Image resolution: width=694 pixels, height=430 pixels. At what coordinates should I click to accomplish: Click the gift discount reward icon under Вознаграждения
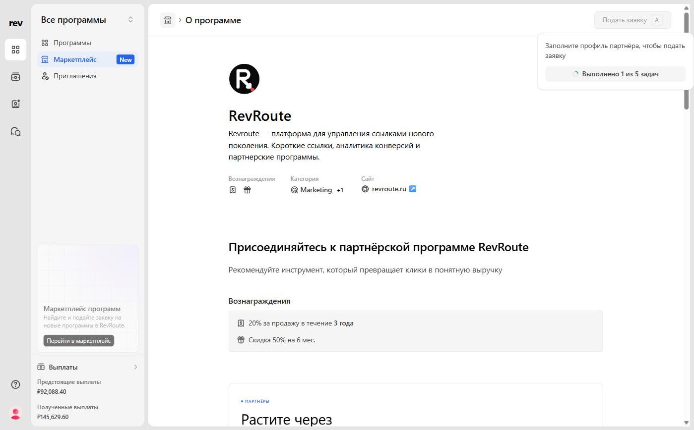247,190
